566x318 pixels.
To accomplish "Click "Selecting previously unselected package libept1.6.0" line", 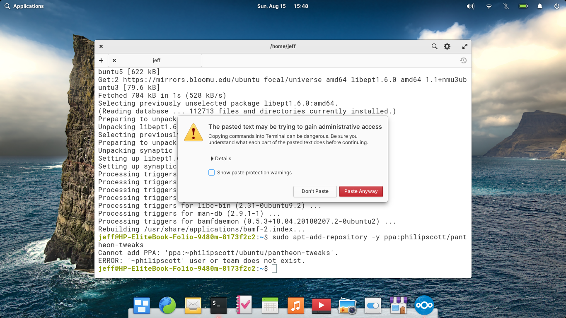I will pyautogui.click(x=218, y=104).
